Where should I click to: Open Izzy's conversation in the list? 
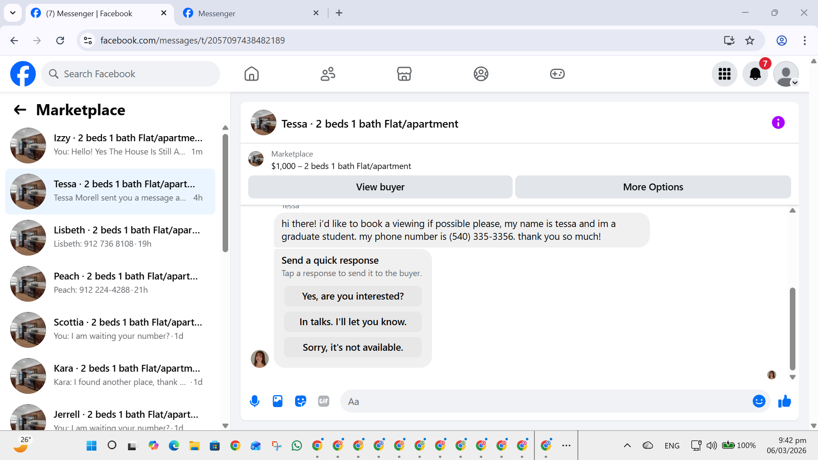click(110, 145)
